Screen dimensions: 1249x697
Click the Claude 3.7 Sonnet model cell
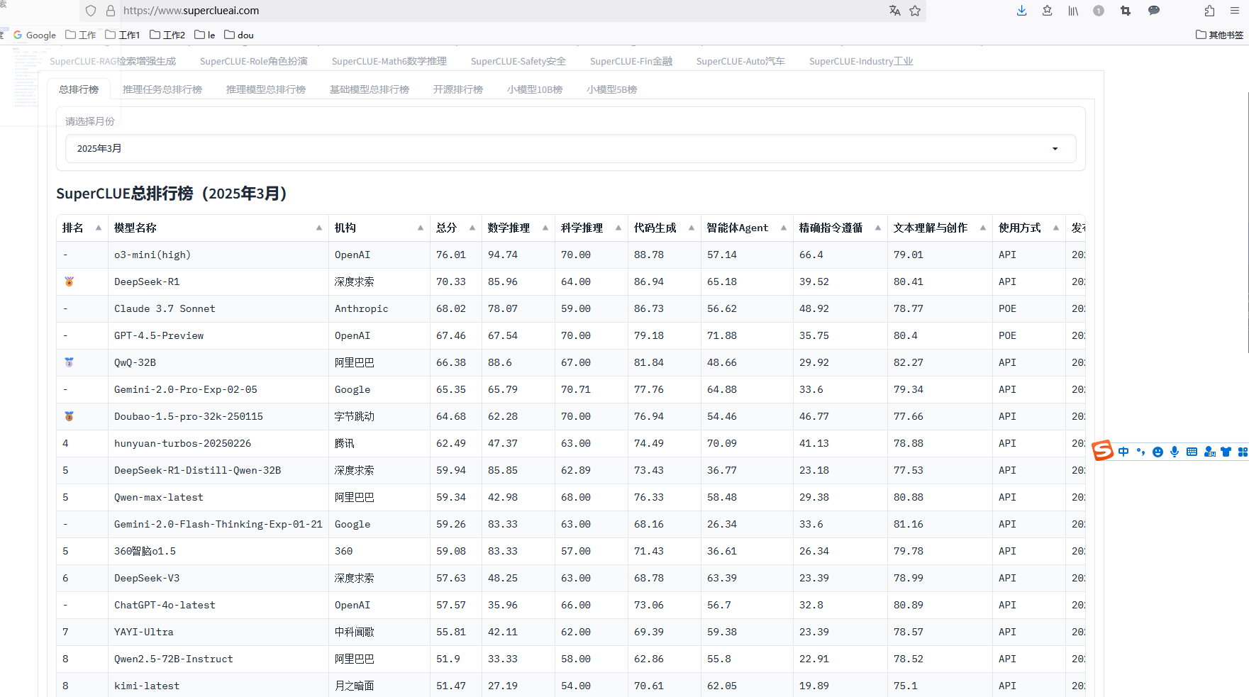pyautogui.click(x=218, y=309)
